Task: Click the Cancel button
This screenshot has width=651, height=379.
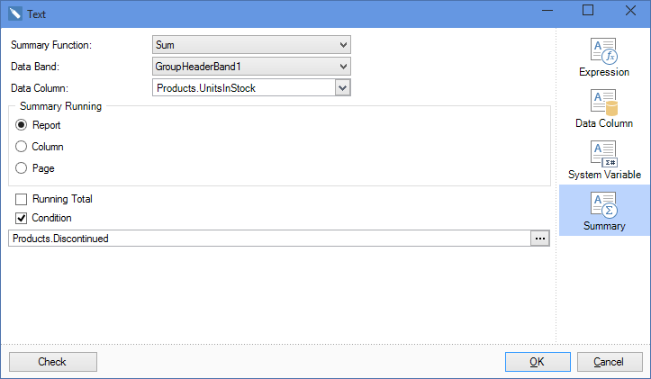Action: pyautogui.click(x=610, y=362)
